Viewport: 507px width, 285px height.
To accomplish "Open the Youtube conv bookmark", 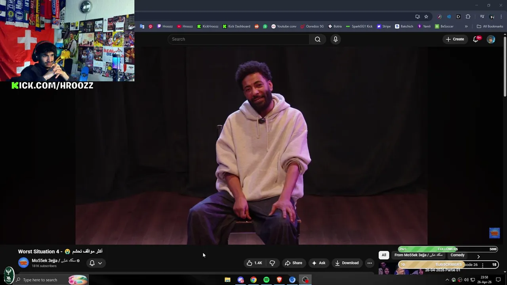I will coord(284,27).
